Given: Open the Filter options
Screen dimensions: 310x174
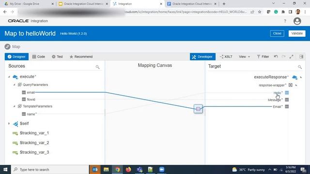Looking at the screenshot, I should 263,57.
